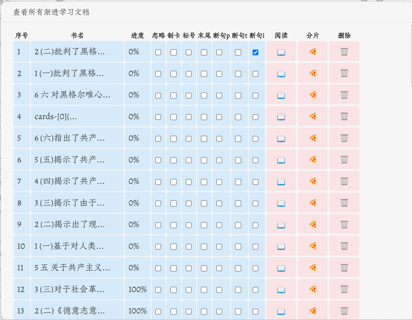Check the 标号 checkbox in row 3
This screenshot has width=412, height=320.
pos(189,95)
